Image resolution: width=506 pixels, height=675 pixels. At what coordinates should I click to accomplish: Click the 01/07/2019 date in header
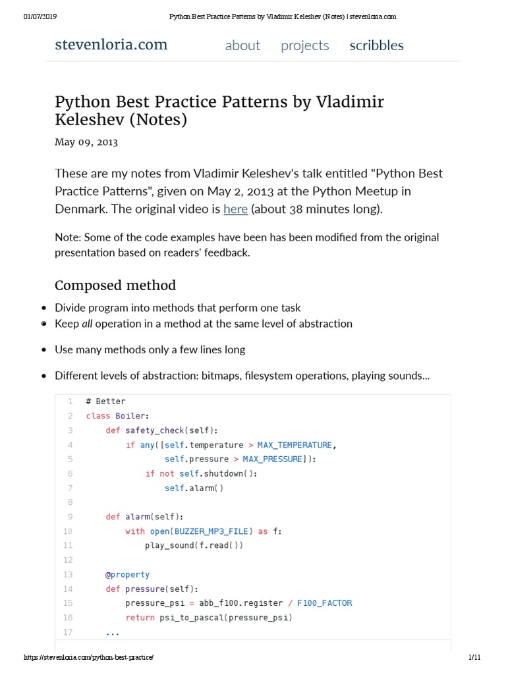(38, 16)
